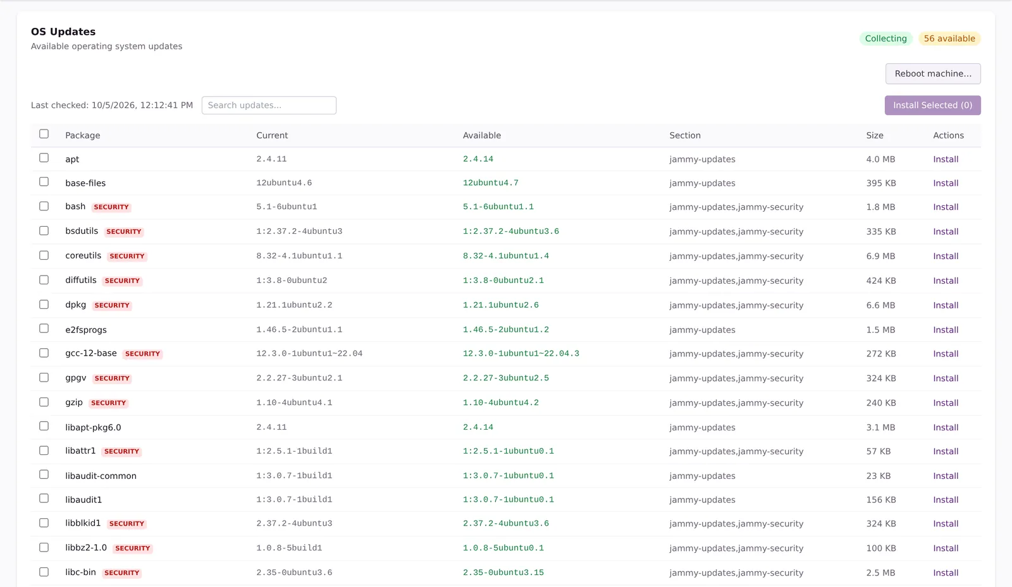Click the SECURITY tag beside bash
The width and height of the screenshot is (1012, 587).
click(x=111, y=207)
